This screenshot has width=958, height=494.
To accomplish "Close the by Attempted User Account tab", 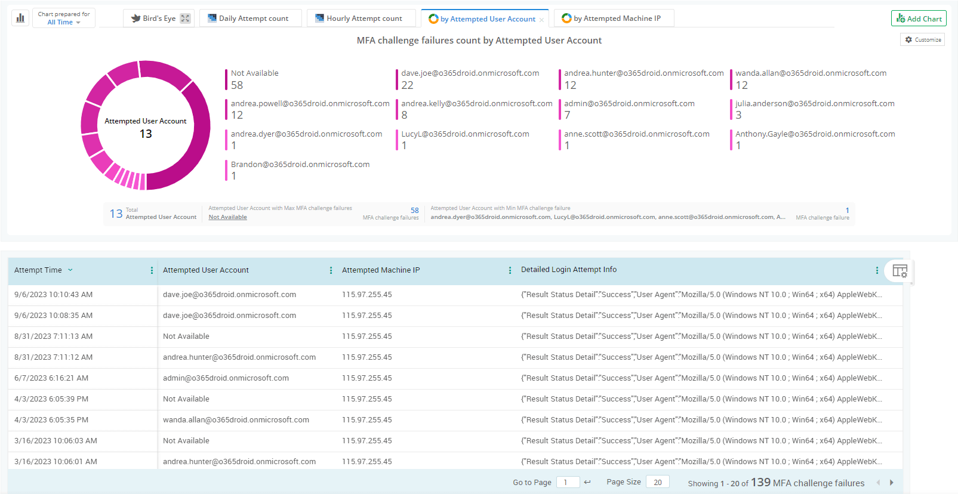I will click(541, 20).
